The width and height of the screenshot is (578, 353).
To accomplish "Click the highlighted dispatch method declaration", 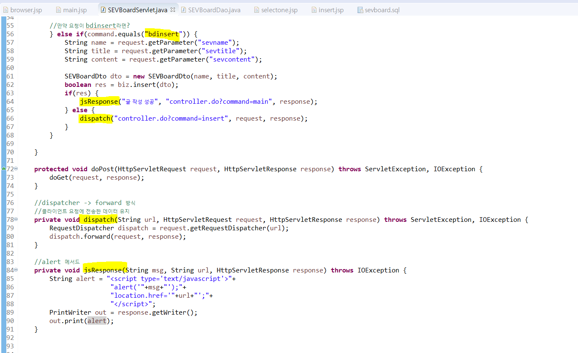I will tap(99, 219).
